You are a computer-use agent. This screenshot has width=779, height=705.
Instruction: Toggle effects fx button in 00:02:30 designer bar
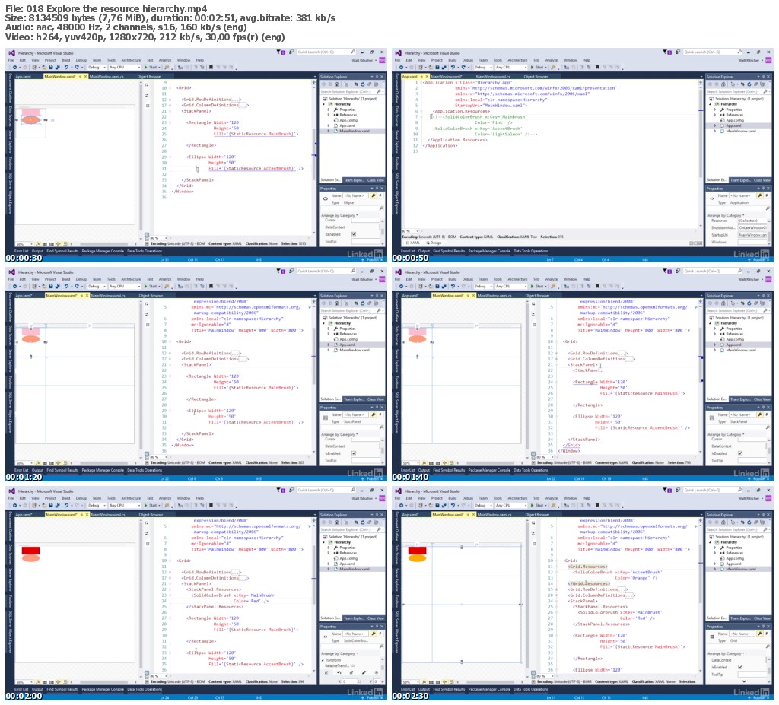[424, 682]
